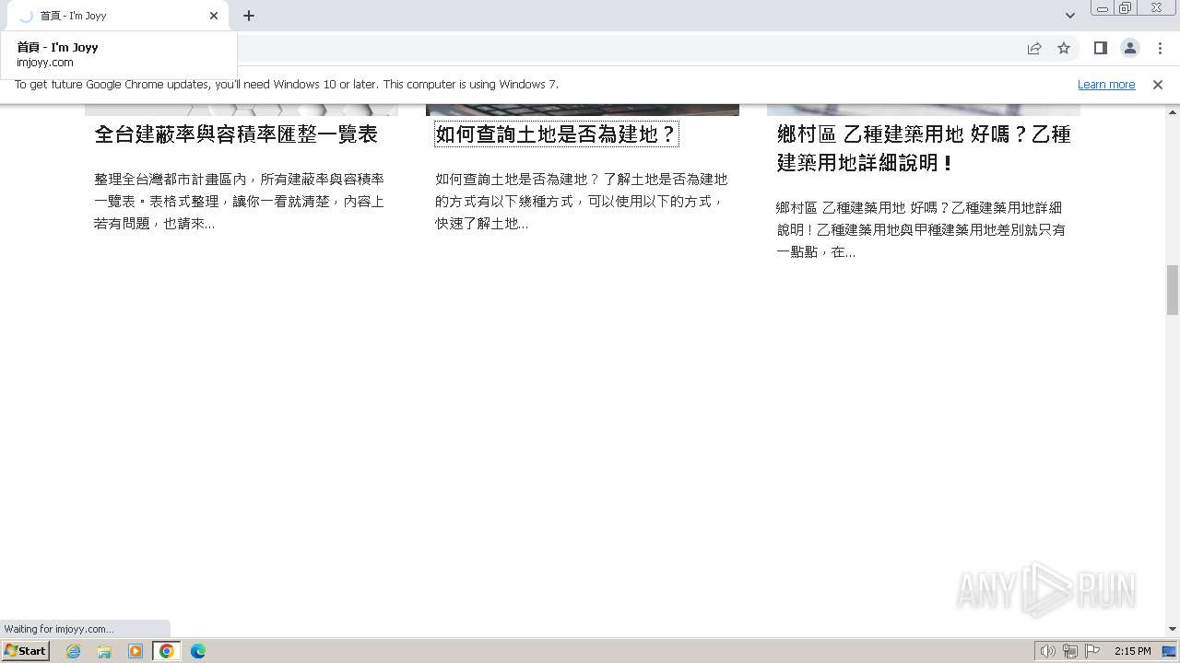Click the page vertical scrollbar thumb
1180x663 pixels.
[1173, 289]
